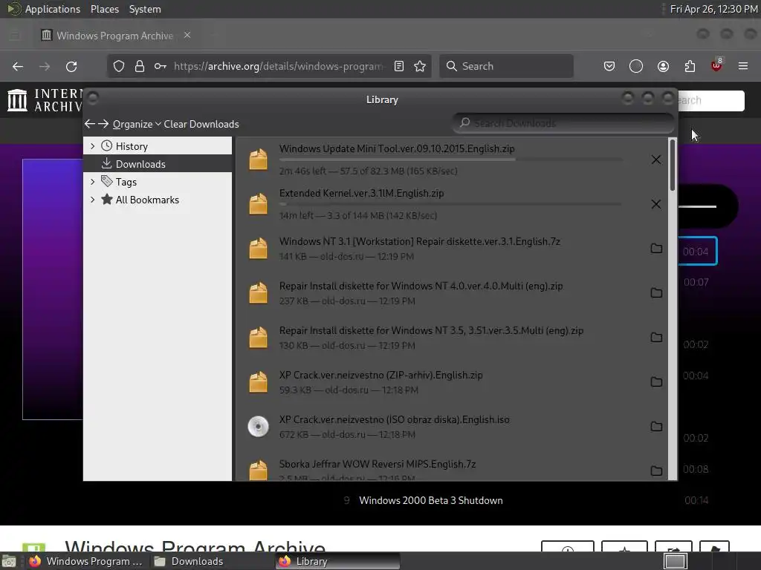Expand the History tree node
The image size is (761, 570).
(x=92, y=146)
